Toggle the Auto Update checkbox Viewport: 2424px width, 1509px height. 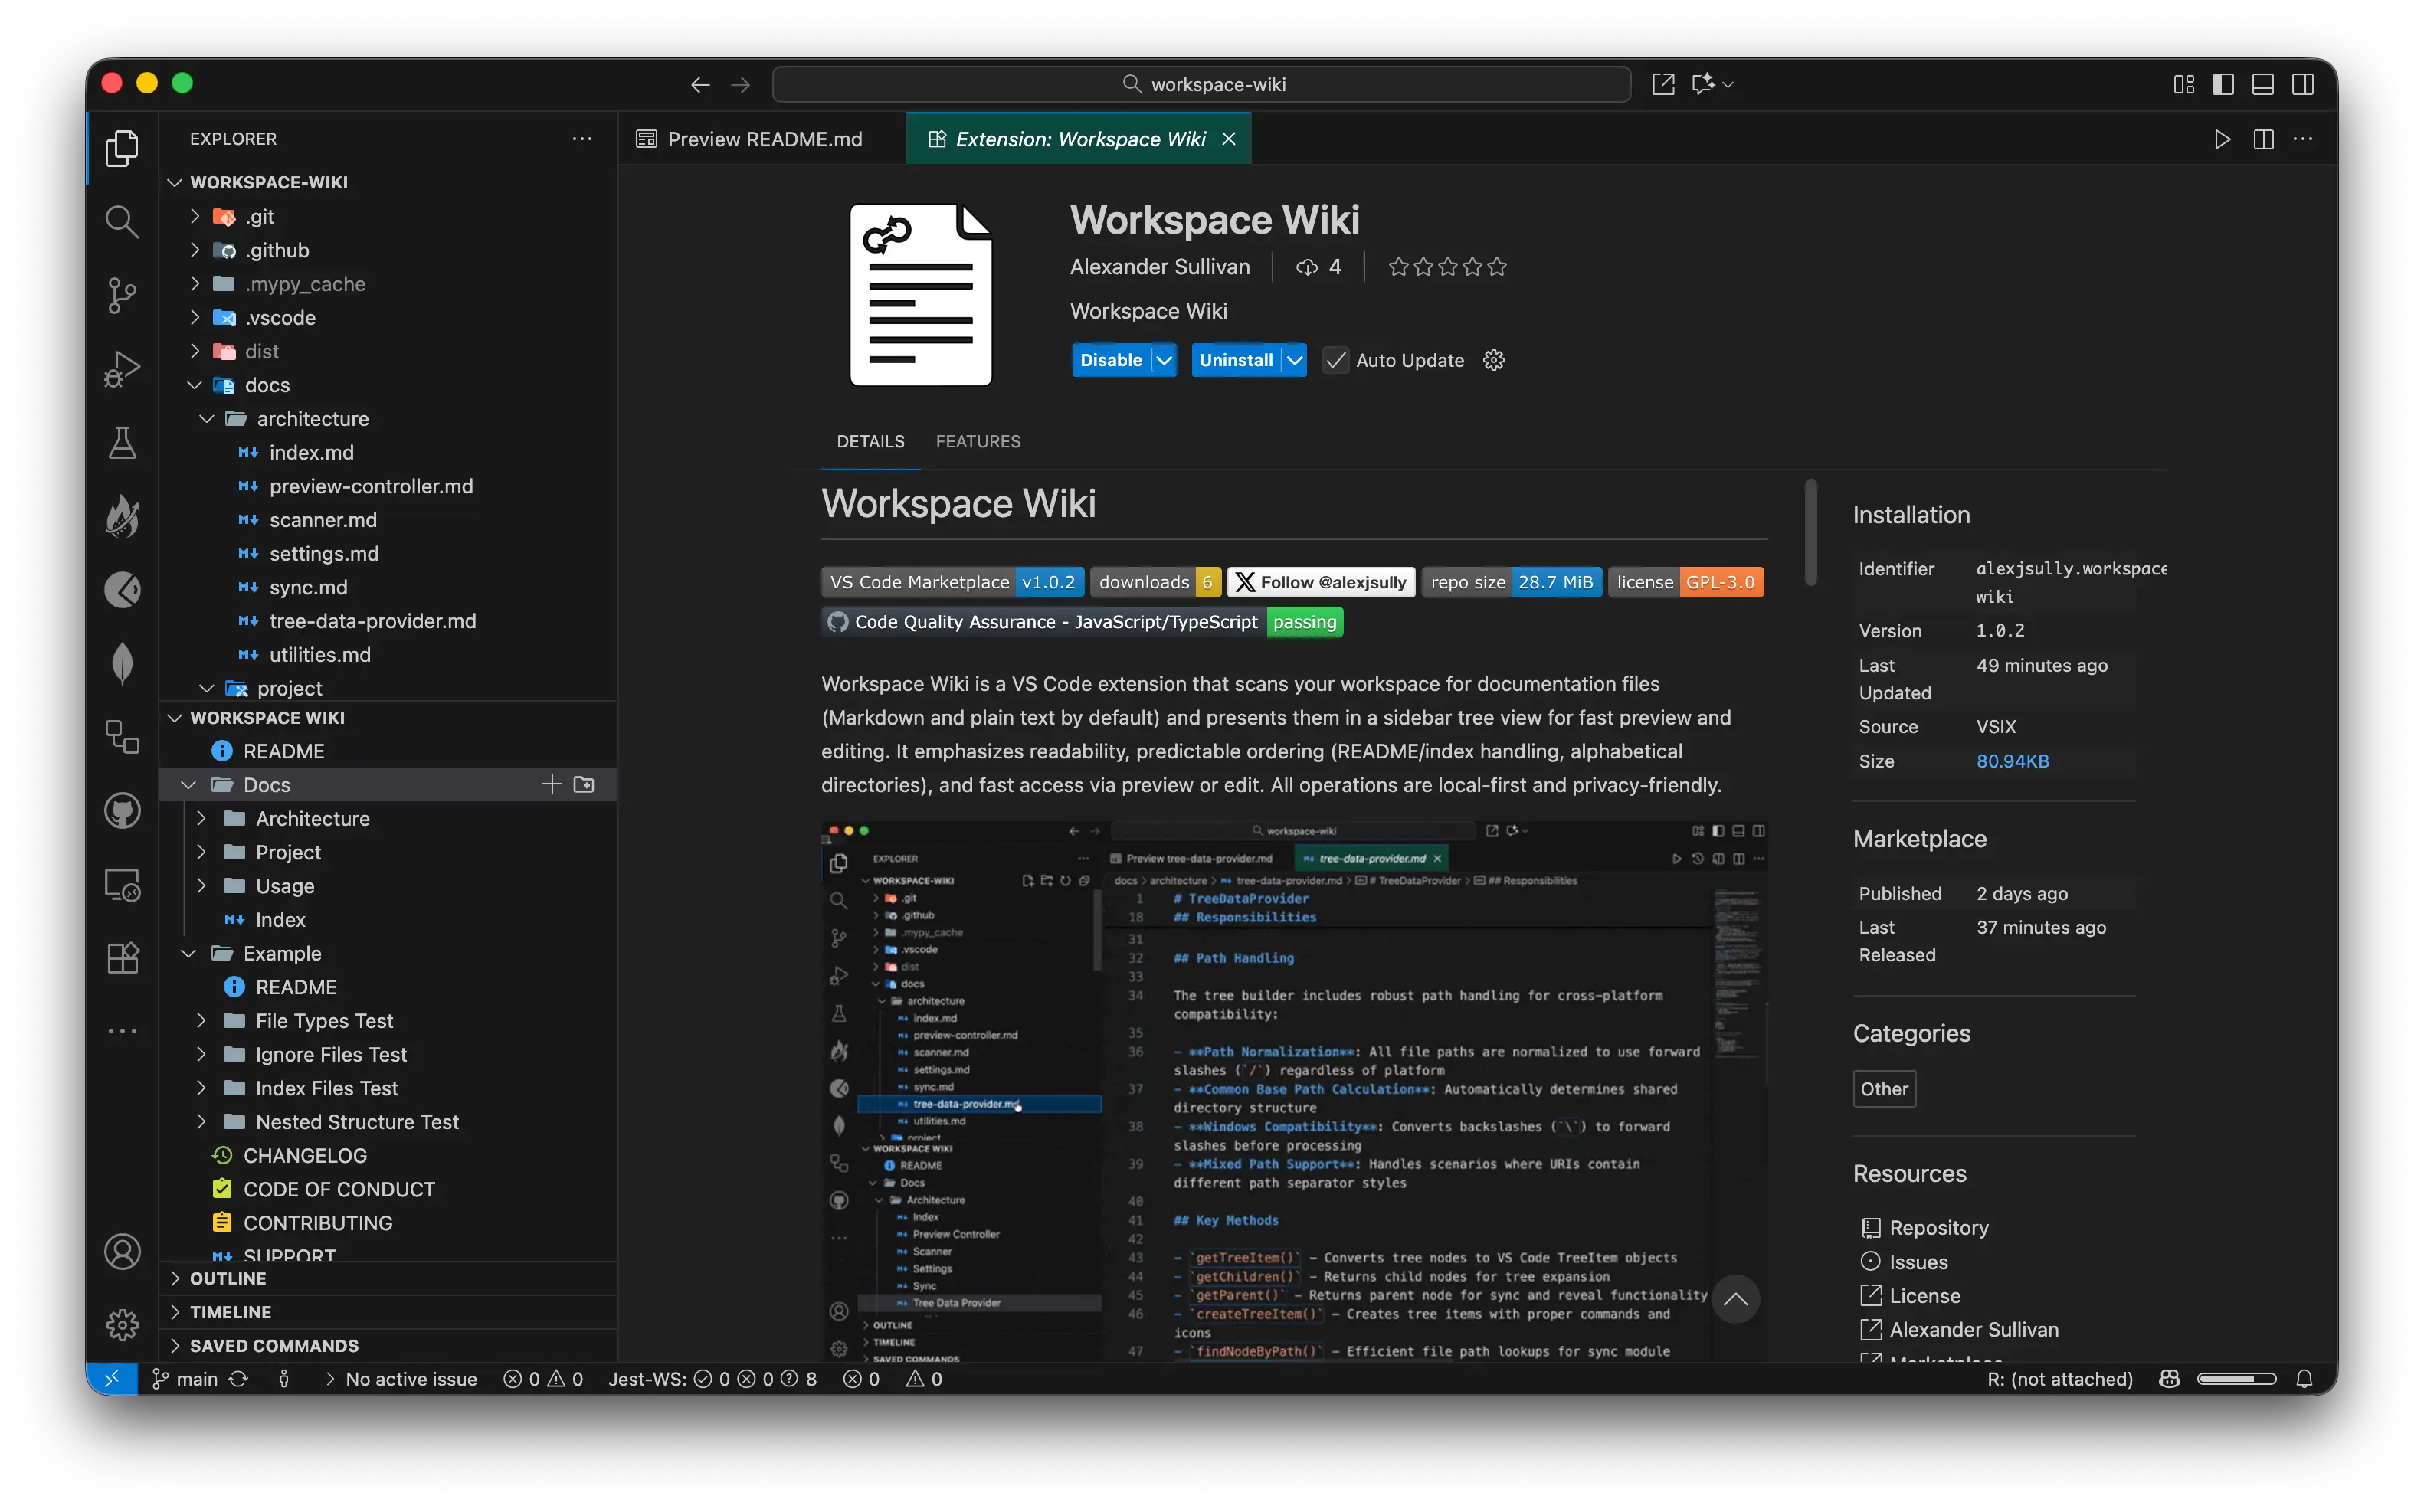1335,359
